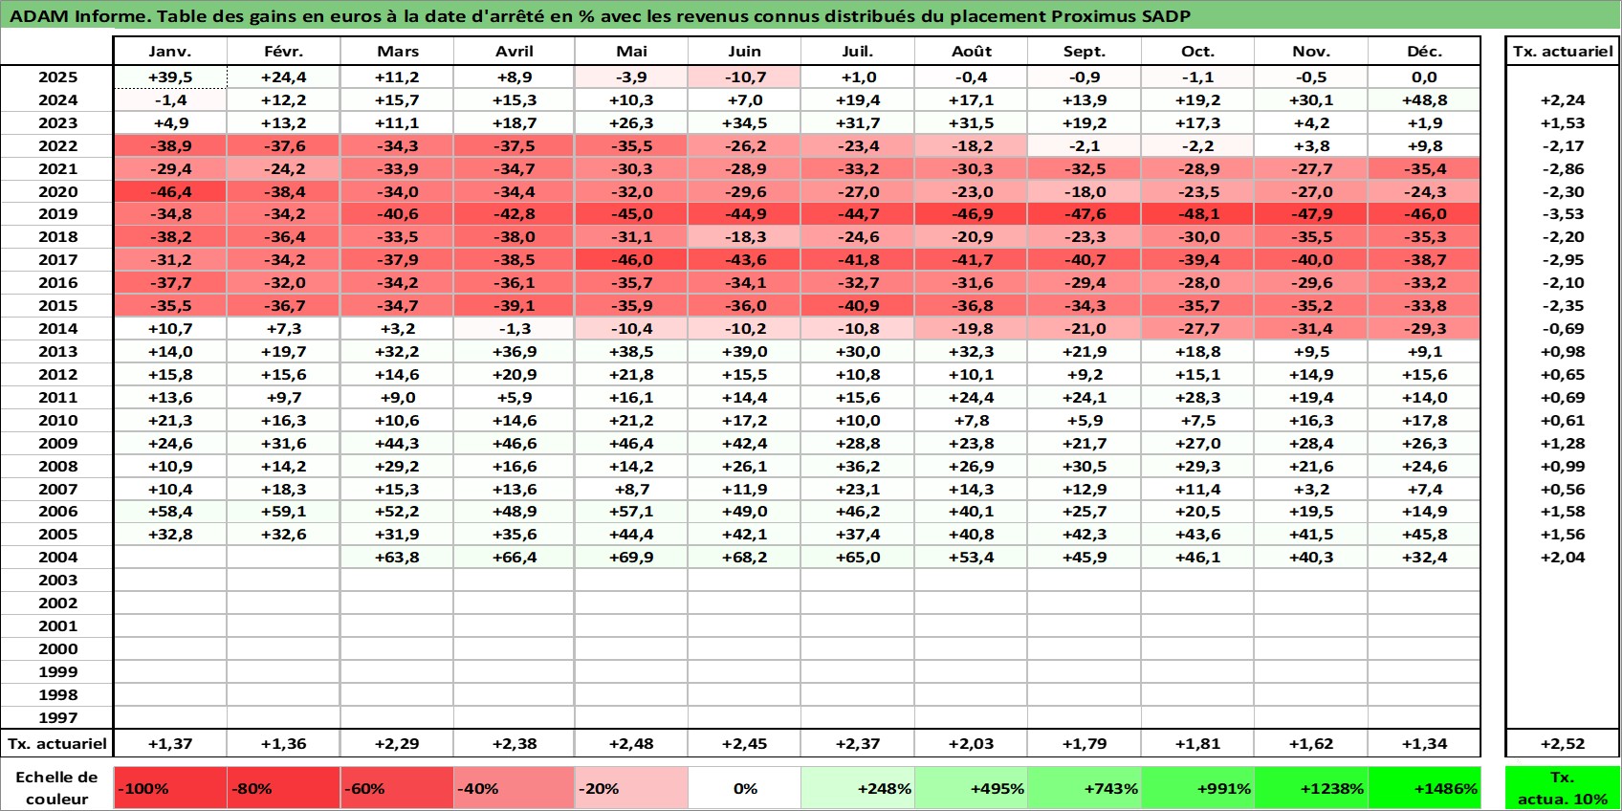Click May 2004 cell '+69,9'
This screenshot has width=1622, height=811.
coord(631,558)
